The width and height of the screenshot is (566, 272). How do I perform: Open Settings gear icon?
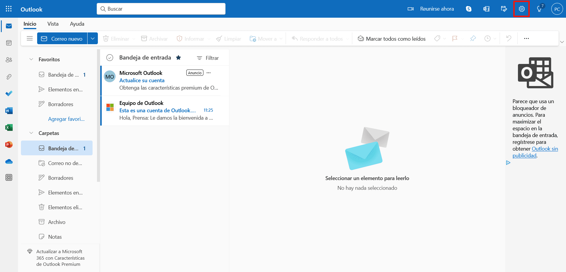(x=522, y=9)
